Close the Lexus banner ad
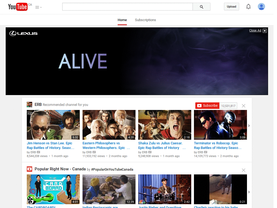Screen dimensions: 277x208 click(x=265, y=30)
